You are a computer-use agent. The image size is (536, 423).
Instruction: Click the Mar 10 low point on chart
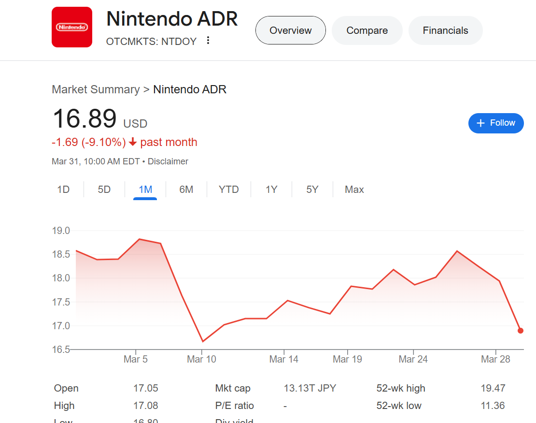202,341
